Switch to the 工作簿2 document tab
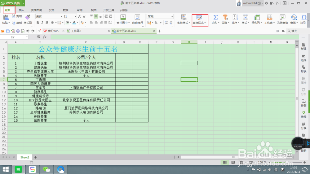310x174 pixels. tap(76, 31)
